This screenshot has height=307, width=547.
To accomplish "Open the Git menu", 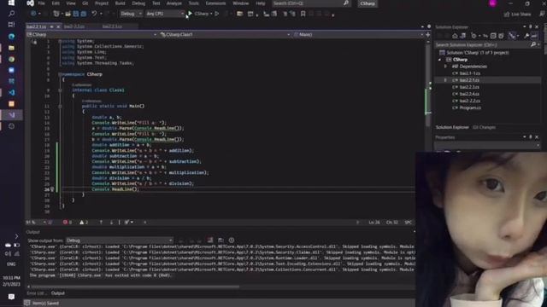I will 85,3.
